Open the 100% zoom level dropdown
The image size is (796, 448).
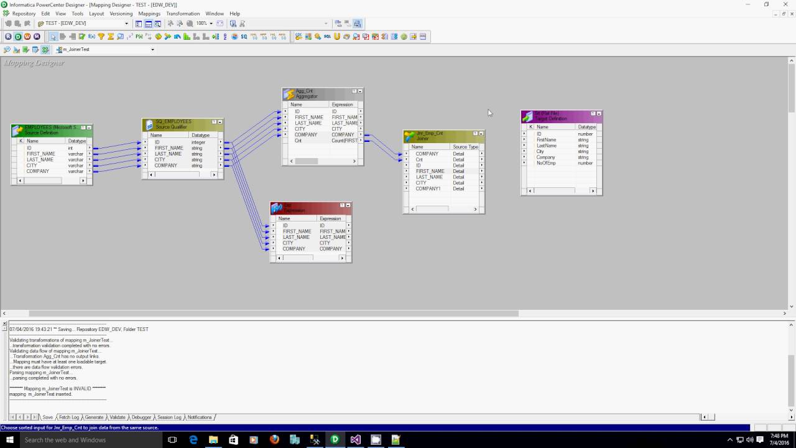pos(211,24)
